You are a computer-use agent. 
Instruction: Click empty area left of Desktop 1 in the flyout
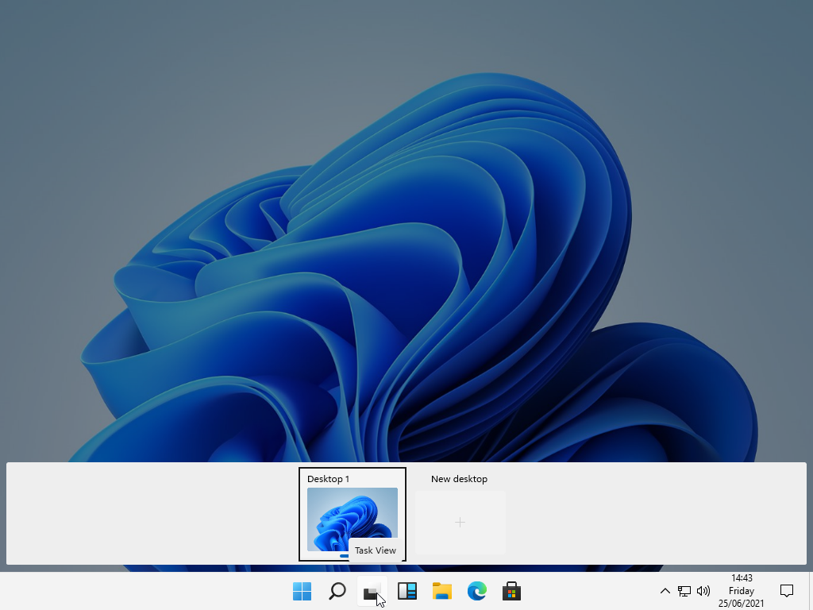[151, 514]
